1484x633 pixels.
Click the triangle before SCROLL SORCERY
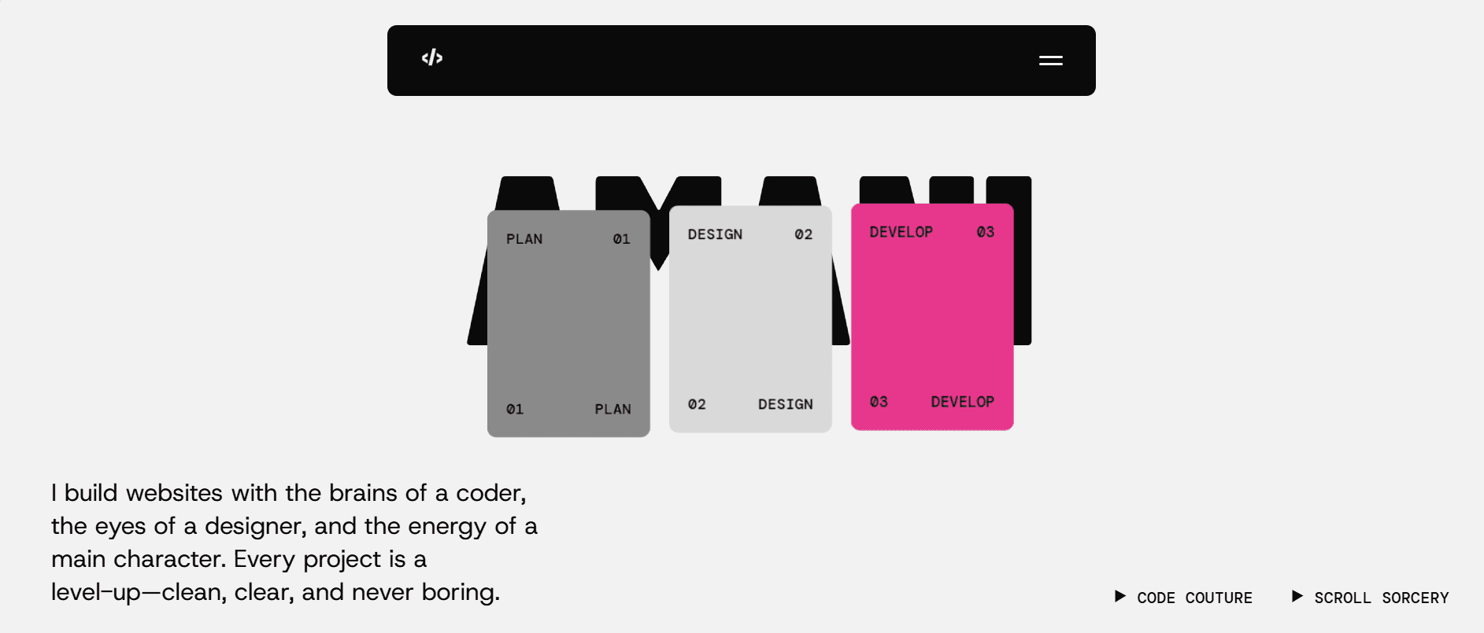click(x=1297, y=596)
